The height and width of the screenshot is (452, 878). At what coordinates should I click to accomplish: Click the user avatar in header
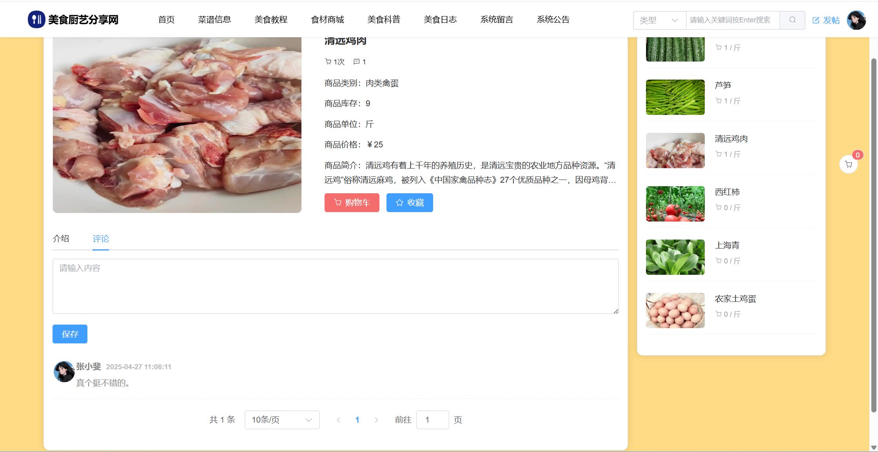(x=856, y=20)
